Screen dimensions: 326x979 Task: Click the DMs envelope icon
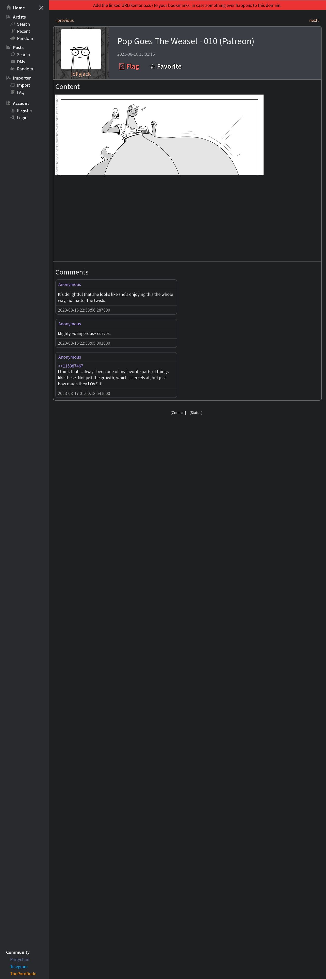(13, 62)
